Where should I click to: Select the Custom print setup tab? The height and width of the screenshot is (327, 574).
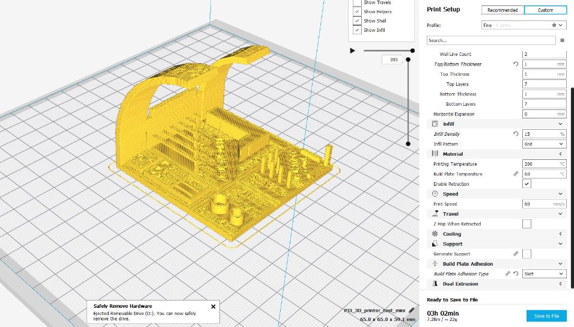click(545, 10)
